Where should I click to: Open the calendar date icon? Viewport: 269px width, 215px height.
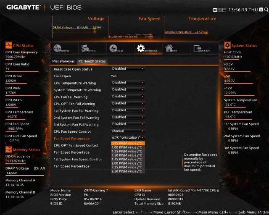(x=261, y=10)
